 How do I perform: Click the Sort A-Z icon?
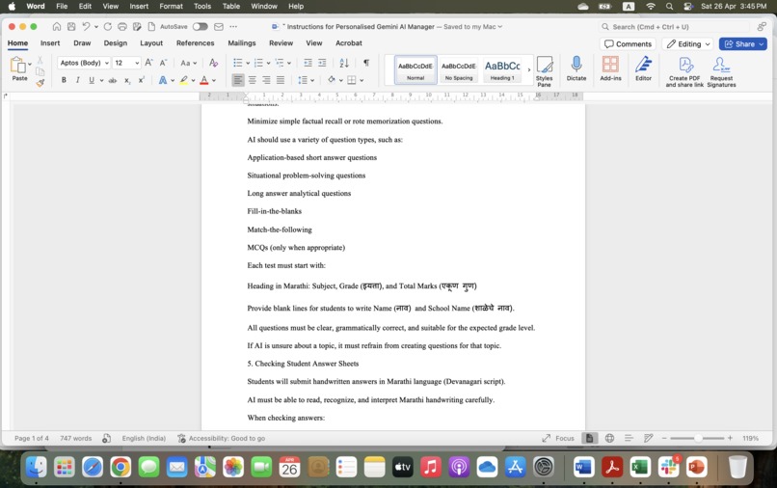[344, 63]
